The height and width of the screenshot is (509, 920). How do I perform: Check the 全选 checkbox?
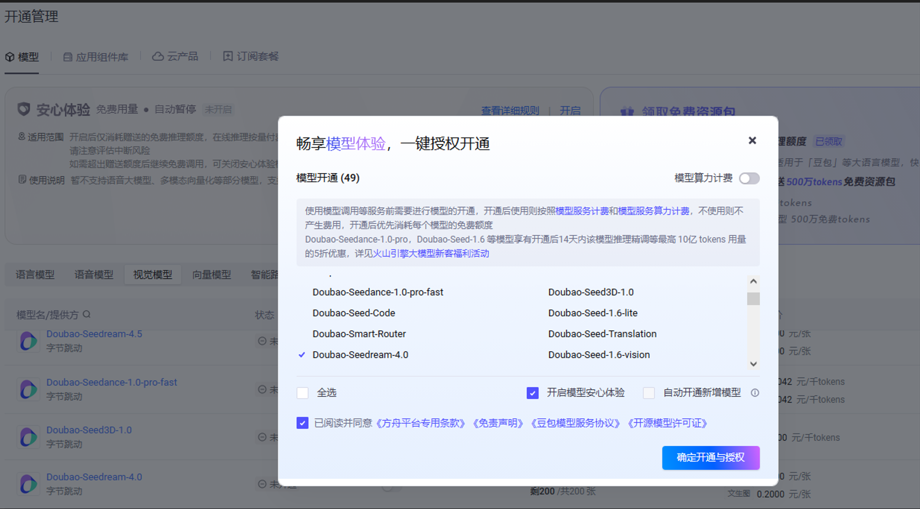click(x=302, y=393)
